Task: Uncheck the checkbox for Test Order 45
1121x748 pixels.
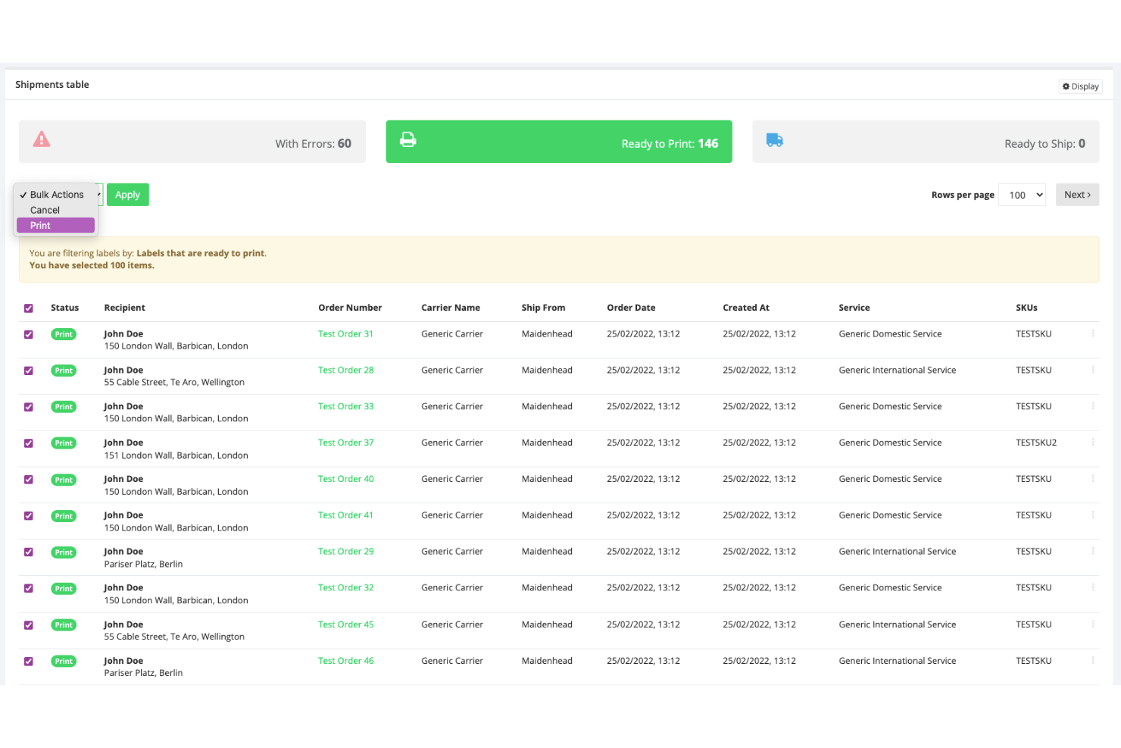Action: click(29, 625)
